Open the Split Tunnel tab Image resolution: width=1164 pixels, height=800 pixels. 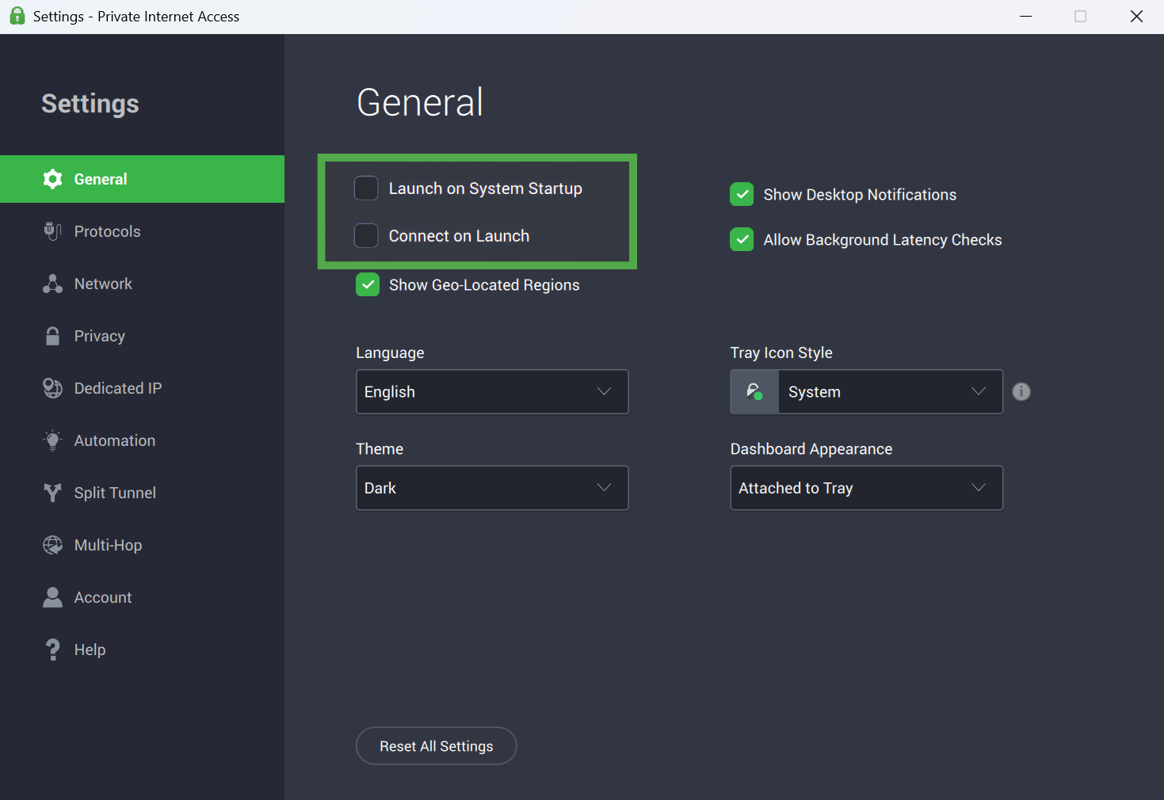point(143,493)
